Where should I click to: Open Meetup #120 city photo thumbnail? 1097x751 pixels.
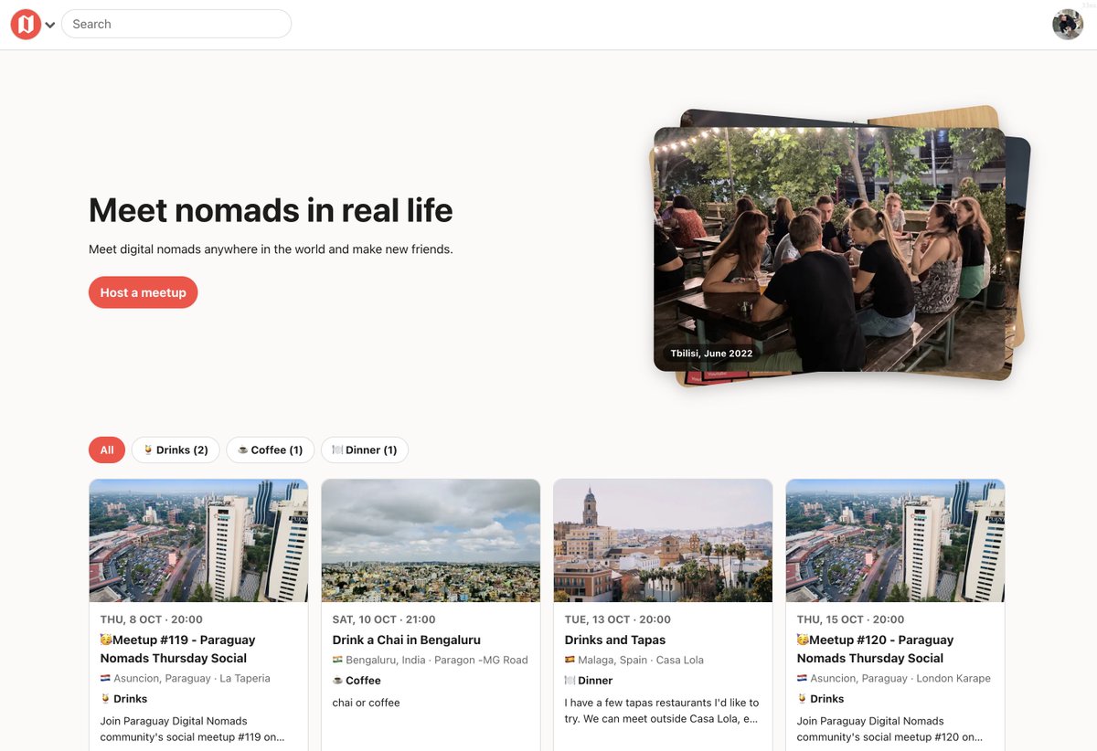pos(895,541)
